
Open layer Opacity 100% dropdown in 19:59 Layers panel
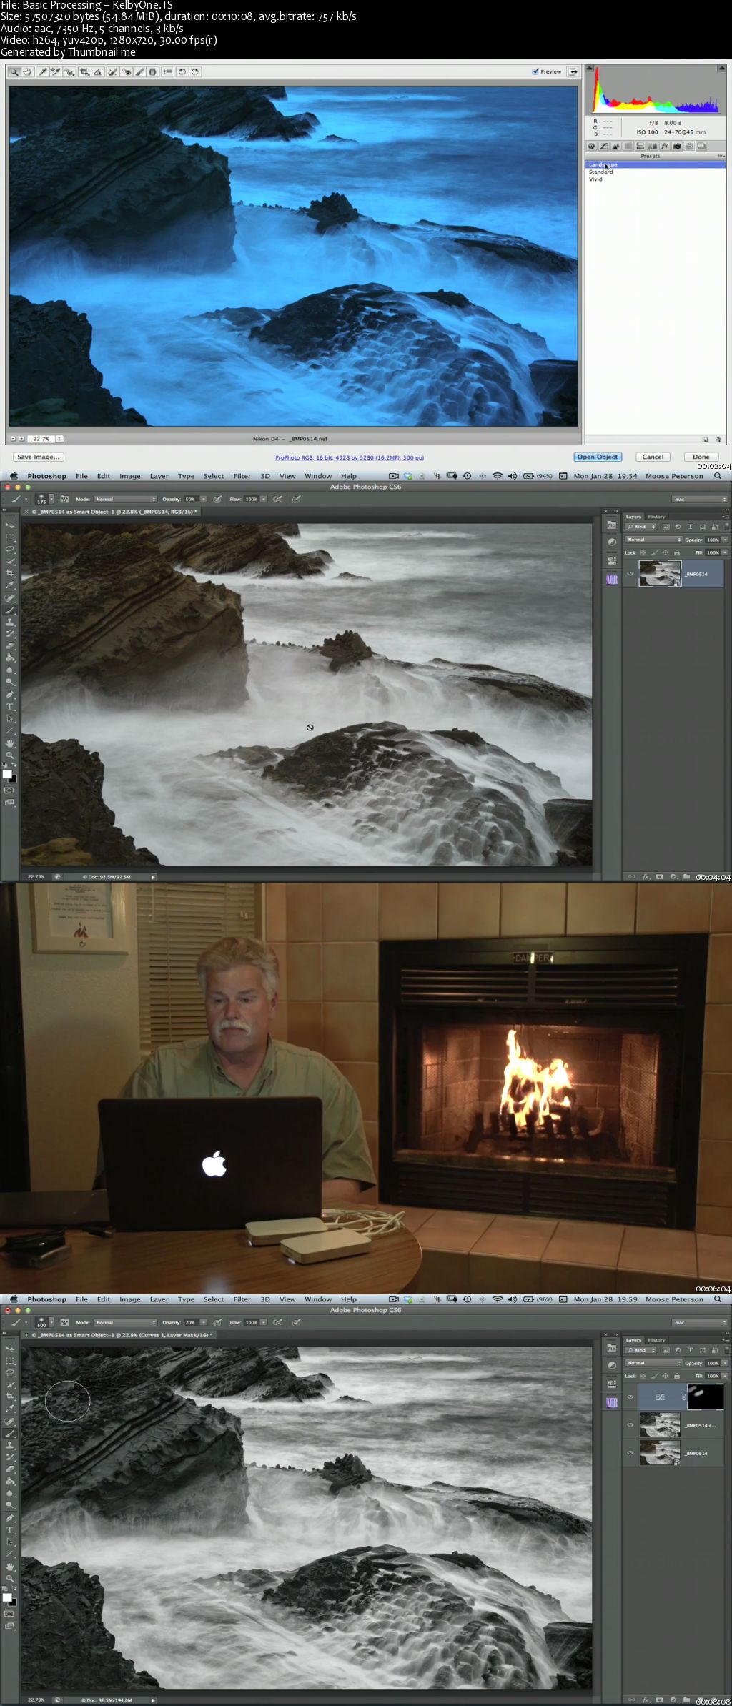[x=725, y=1363]
